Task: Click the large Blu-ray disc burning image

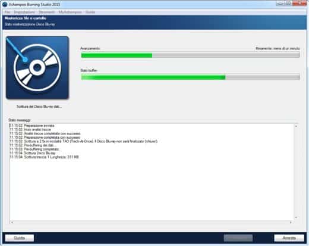Action: [37, 67]
